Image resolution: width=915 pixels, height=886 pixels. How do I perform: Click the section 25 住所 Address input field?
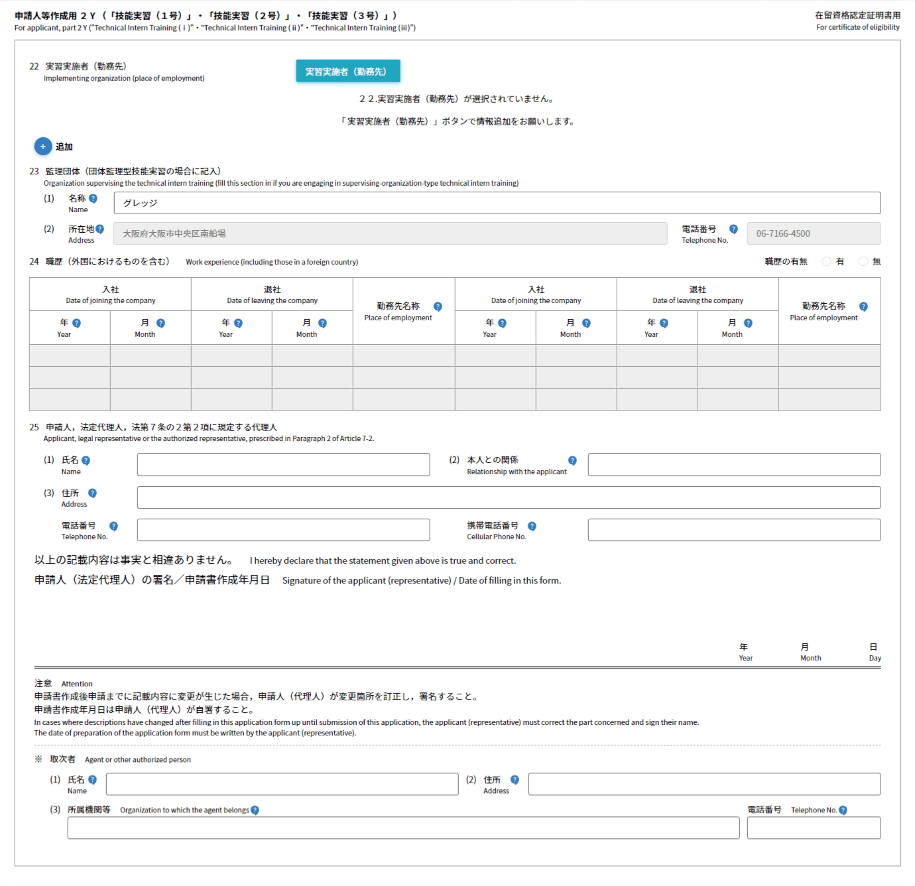[x=509, y=497]
